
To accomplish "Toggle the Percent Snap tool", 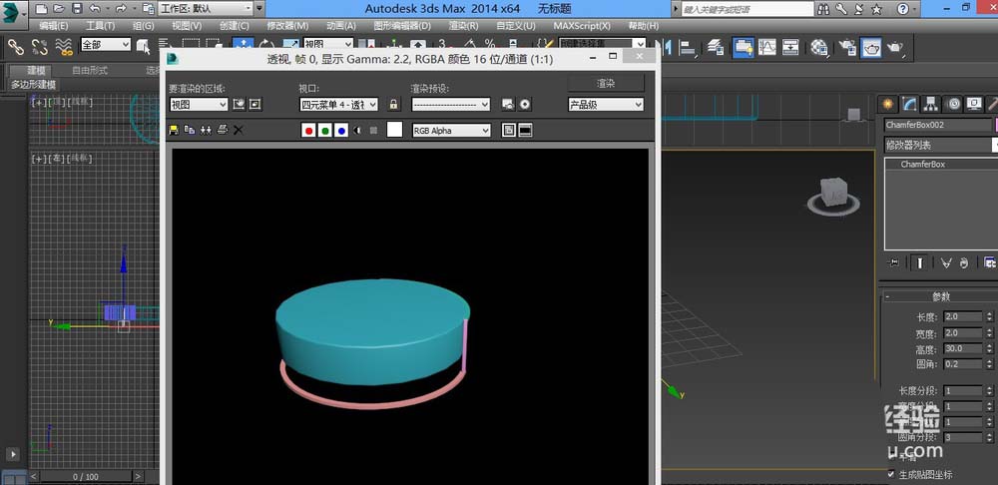I will tap(489, 45).
